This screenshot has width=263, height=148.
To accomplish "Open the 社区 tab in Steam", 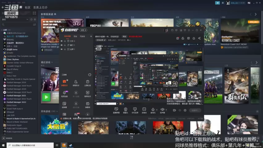I will tap(28, 7).
